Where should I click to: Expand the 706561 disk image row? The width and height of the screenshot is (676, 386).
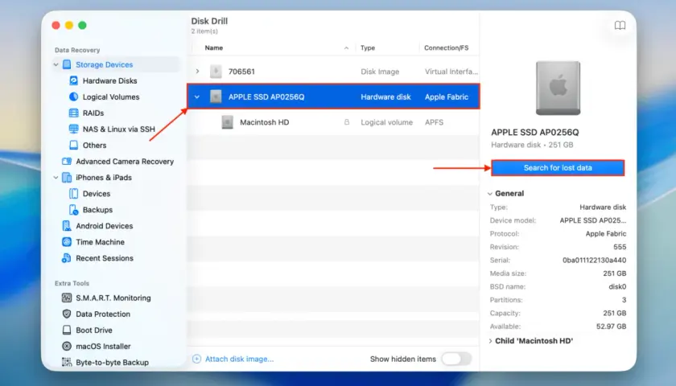tap(197, 71)
